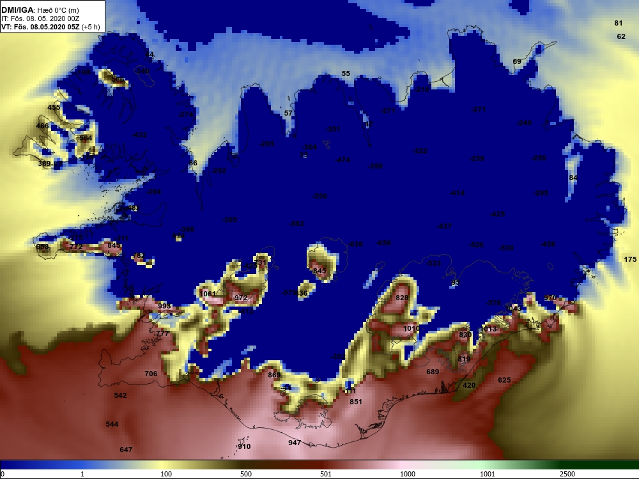The width and height of the screenshot is (639, 479).
Task: Click the map value '-432'
Action: [x=139, y=134]
